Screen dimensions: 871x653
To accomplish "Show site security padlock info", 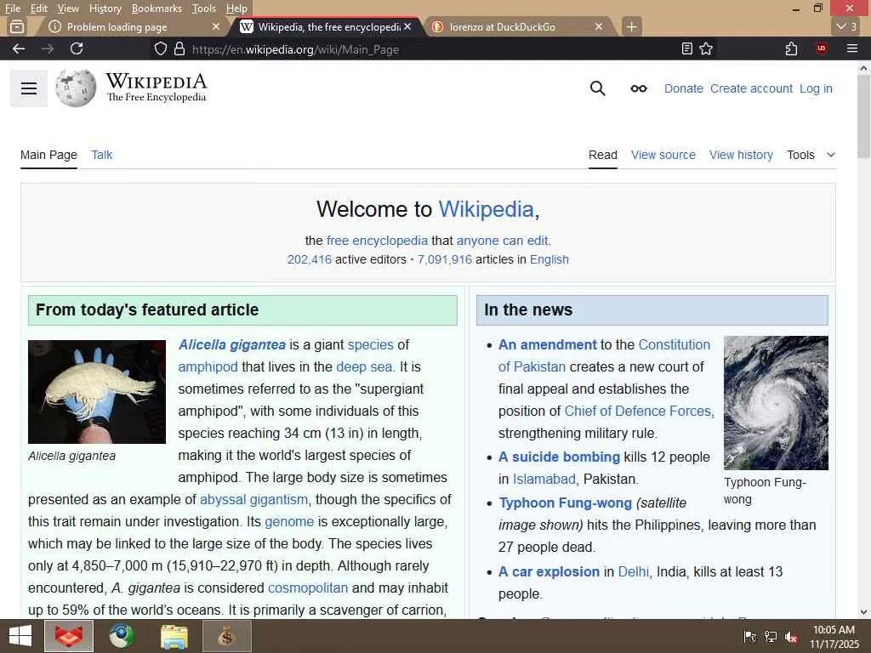I will click(x=179, y=48).
